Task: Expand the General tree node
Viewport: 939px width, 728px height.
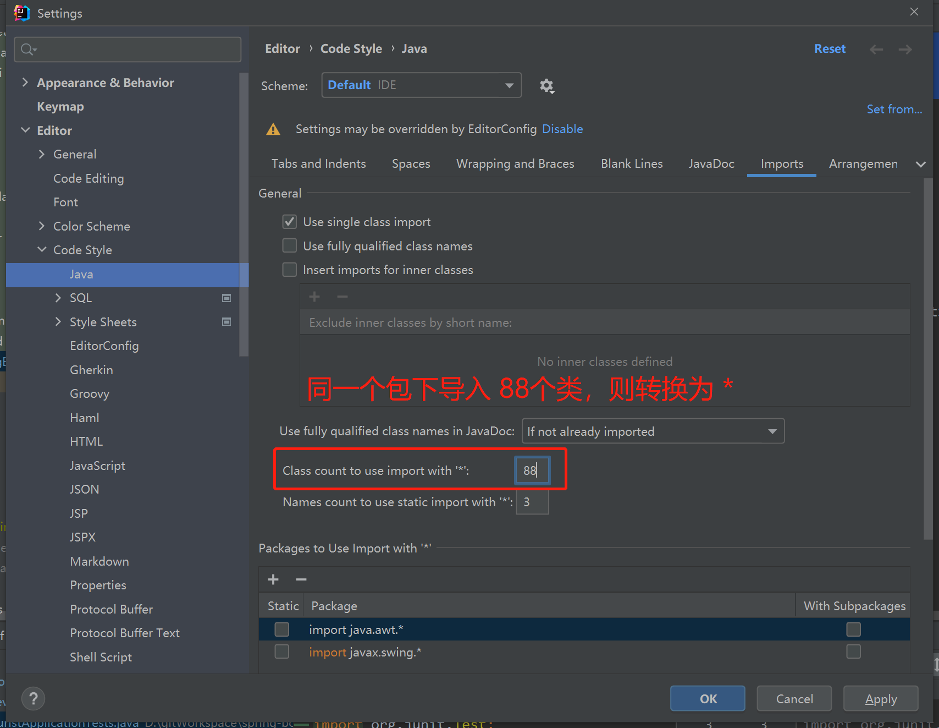Action: point(41,154)
